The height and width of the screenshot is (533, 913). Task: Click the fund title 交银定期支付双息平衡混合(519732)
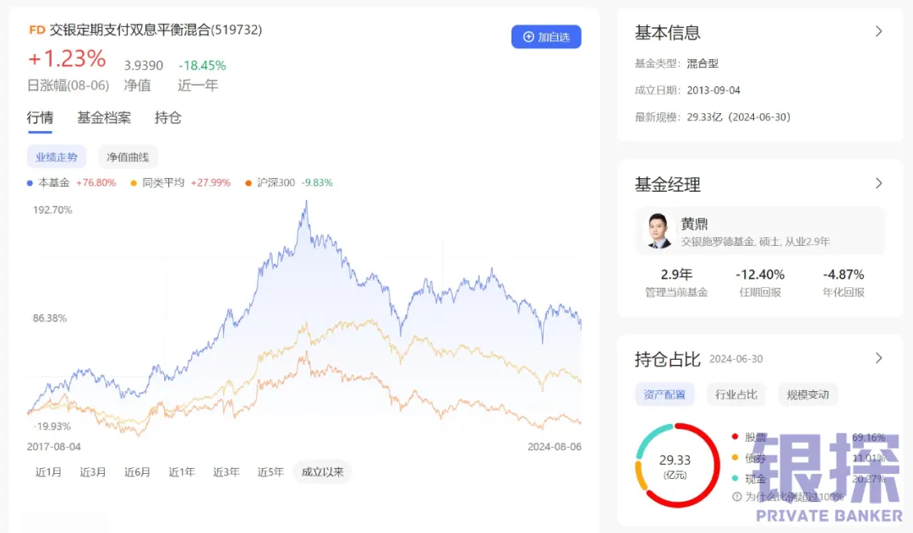point(156,30)
